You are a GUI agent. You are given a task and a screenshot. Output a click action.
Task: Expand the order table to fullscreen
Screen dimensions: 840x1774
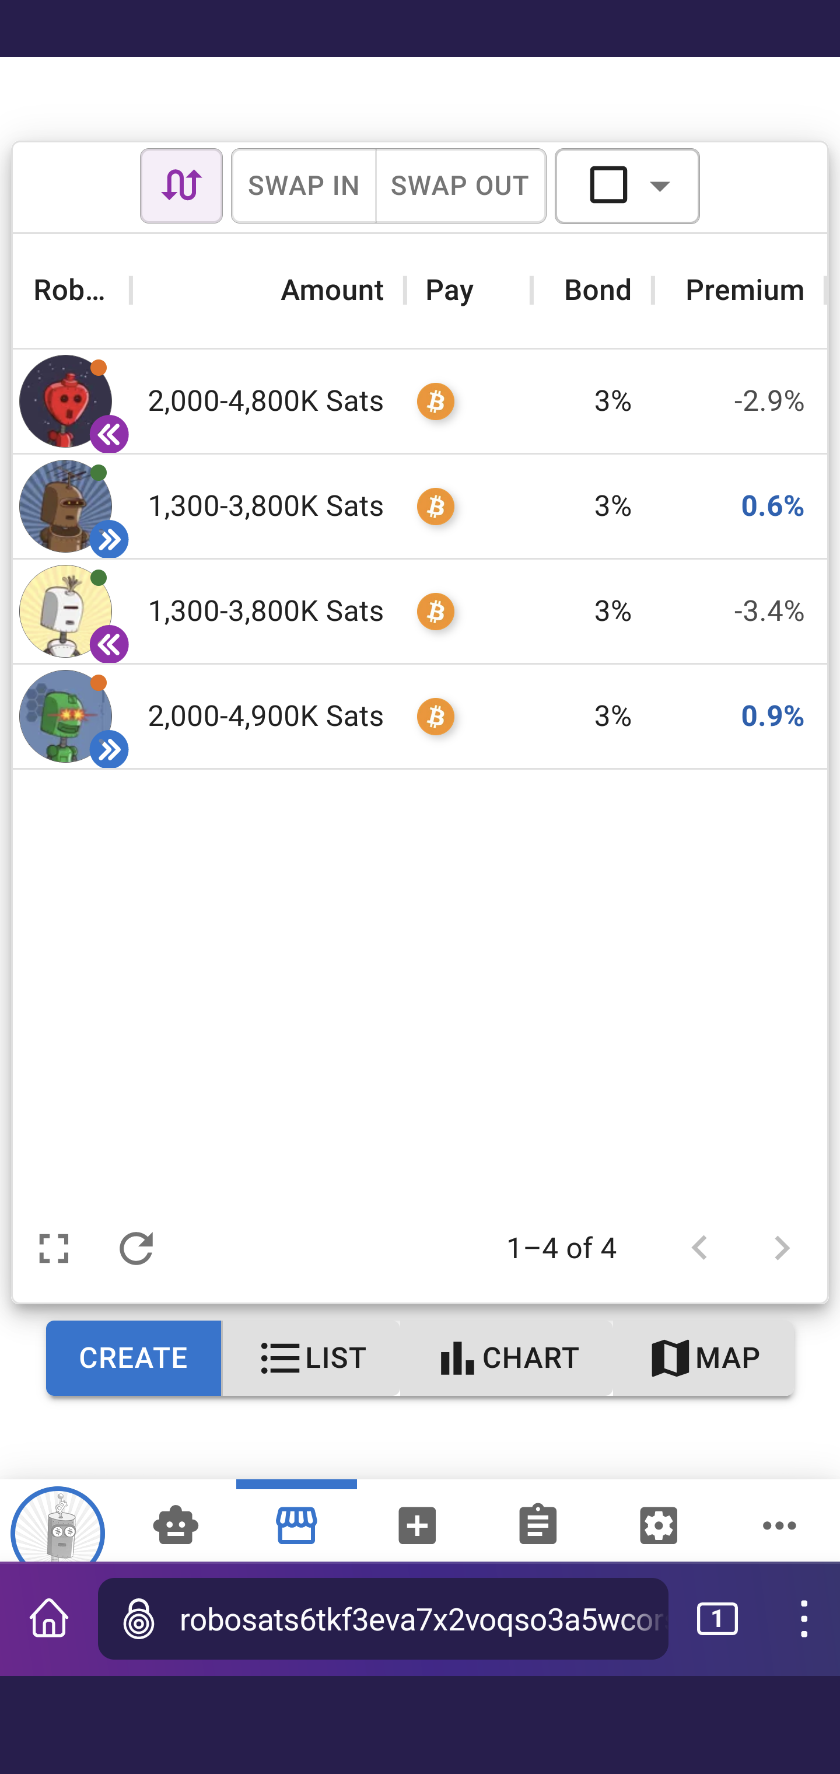(54, 1248)
